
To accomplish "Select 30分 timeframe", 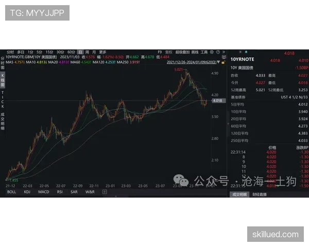I will click(60, 52).
